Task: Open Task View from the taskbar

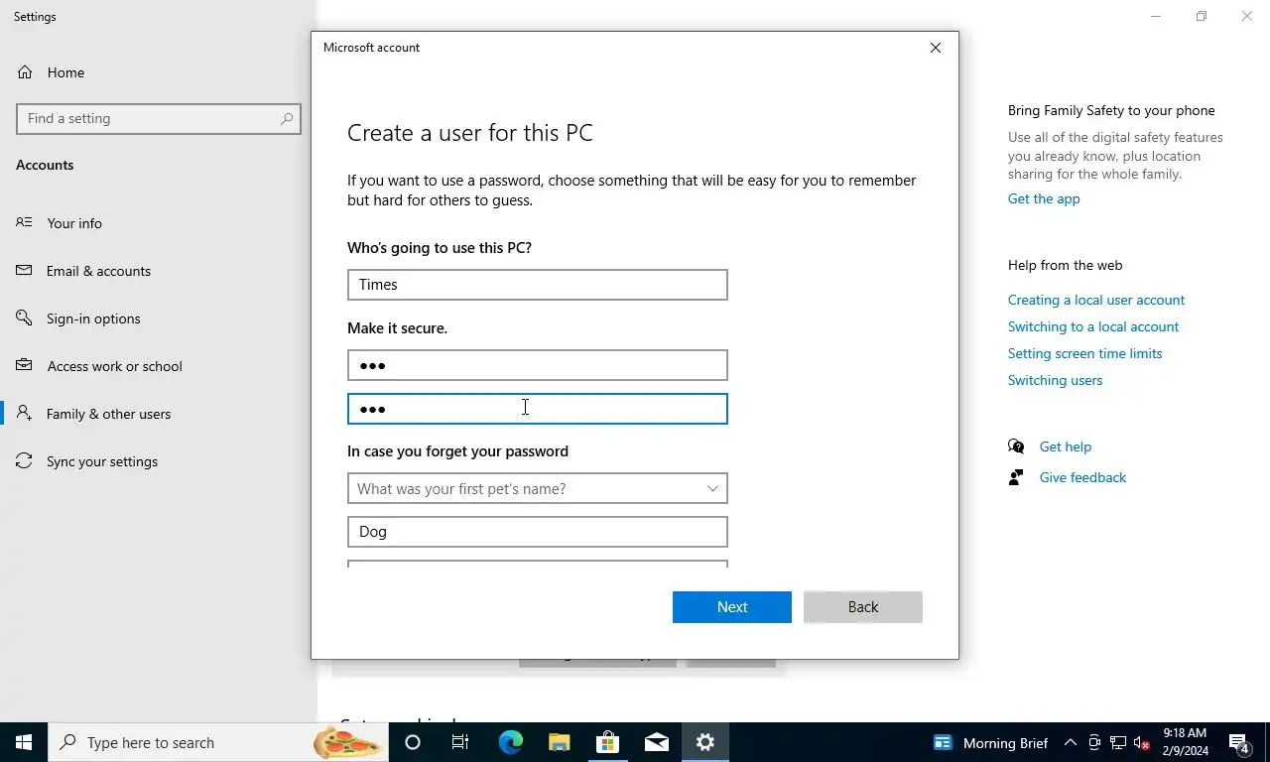Action: click(x=460, y=742)
